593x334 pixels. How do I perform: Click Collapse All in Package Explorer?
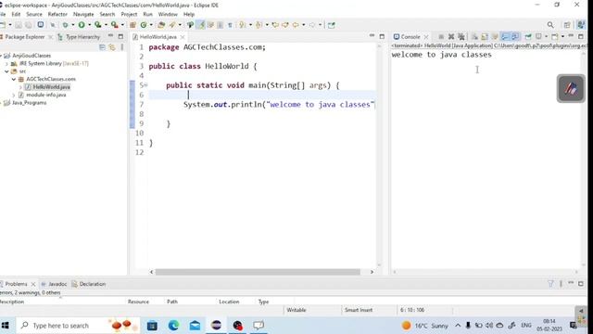tap(102, 47)
